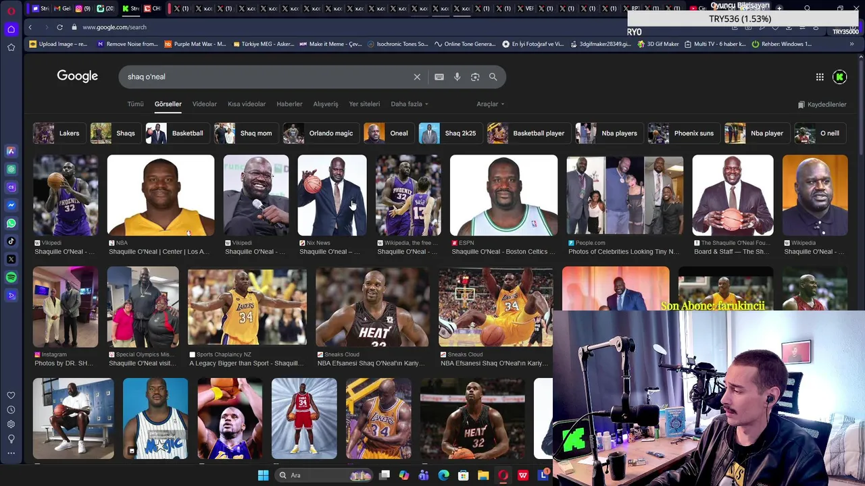Select the 'Görseller' tab
This screenshot has width=865, height=486.
coord(168,104)
